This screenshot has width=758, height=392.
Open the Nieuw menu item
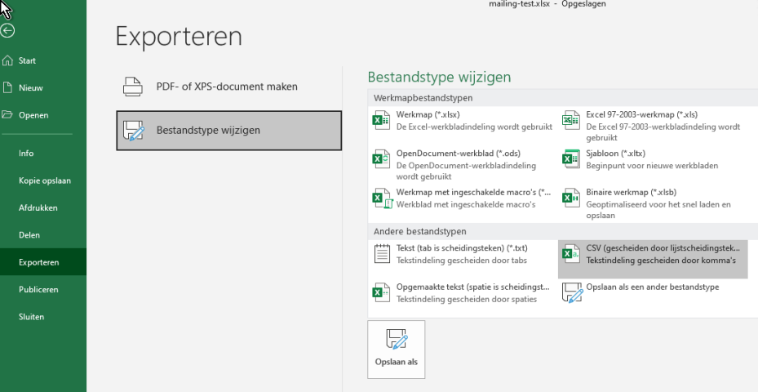coord(43,87)
